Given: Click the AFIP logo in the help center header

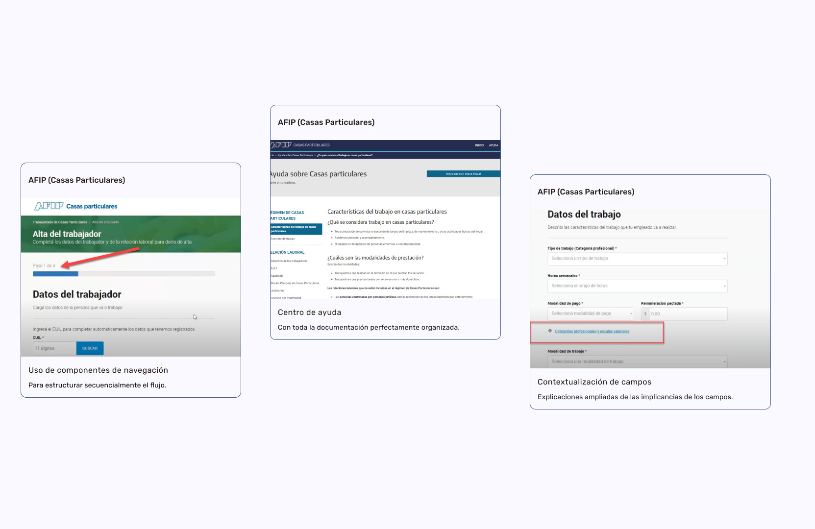Looking at the screenshot, I should coord(281,145).
